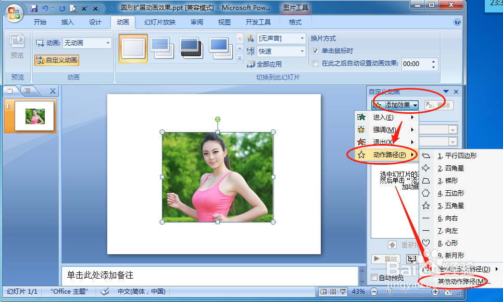The height and width of the screenshot is (302, 503).
Task: Open print preview from quick access toolbar
Action: click(73, 8)
